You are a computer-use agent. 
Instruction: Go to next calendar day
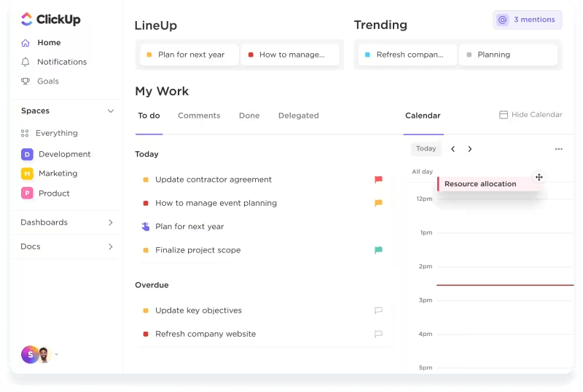point(470,149)
